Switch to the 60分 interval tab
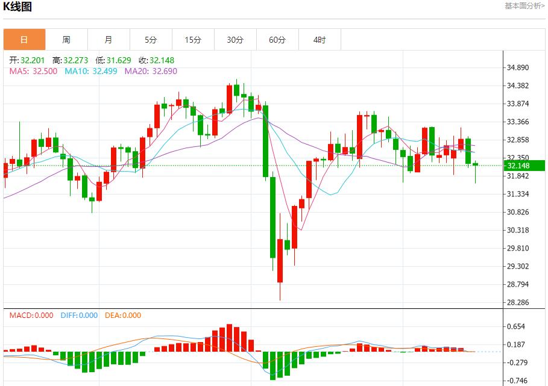Viewport: 548px width, 386px height. pos(277,40)
